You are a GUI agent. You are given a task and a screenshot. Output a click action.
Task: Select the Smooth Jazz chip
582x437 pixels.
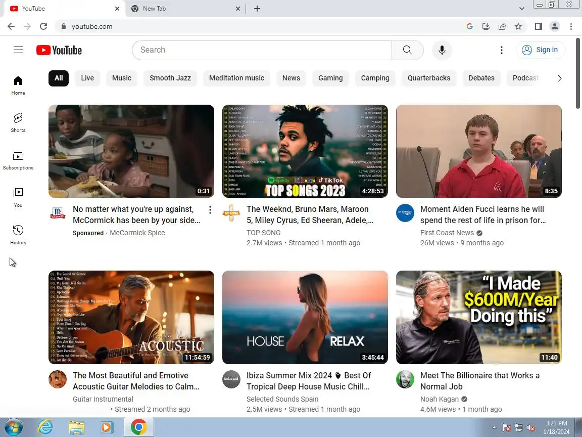point(170,78)
